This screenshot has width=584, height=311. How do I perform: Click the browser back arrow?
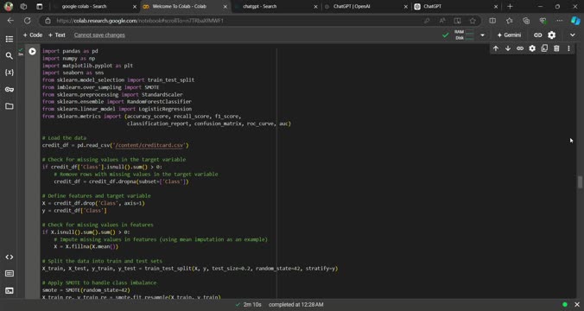click(x=10, y=21)
